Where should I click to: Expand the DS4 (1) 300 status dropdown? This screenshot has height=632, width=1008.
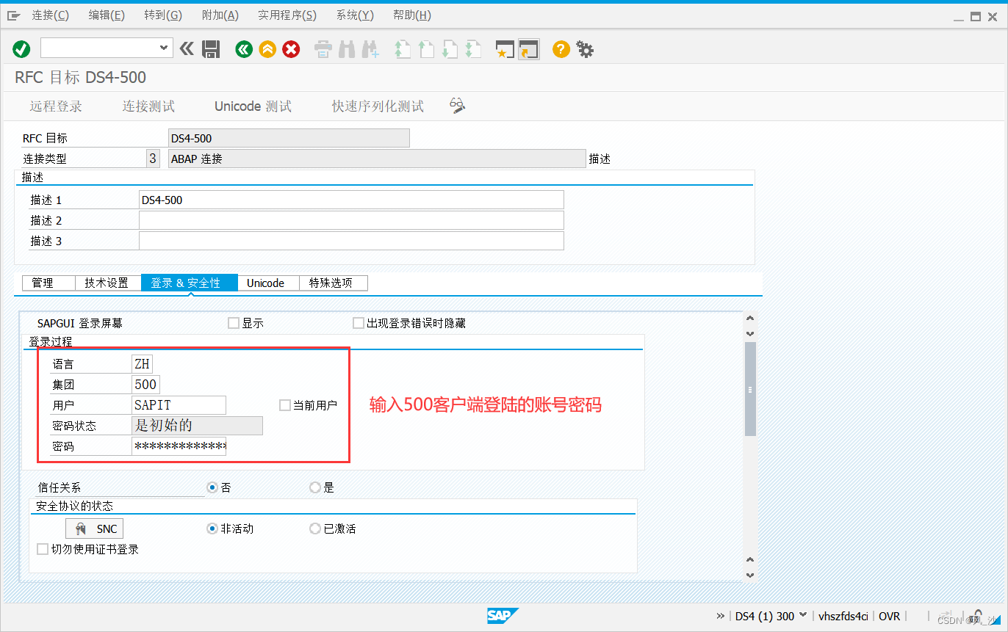[803, 616]
